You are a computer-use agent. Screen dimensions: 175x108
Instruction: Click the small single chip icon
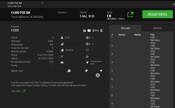[x=101, y=71]
